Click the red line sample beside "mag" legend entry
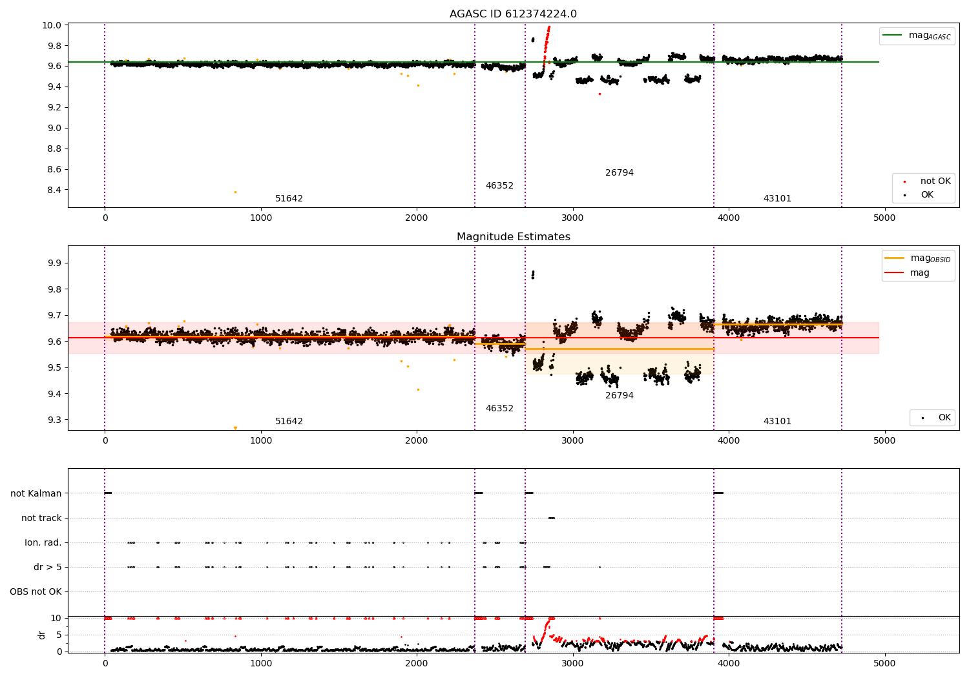 [x=894, y=273]
